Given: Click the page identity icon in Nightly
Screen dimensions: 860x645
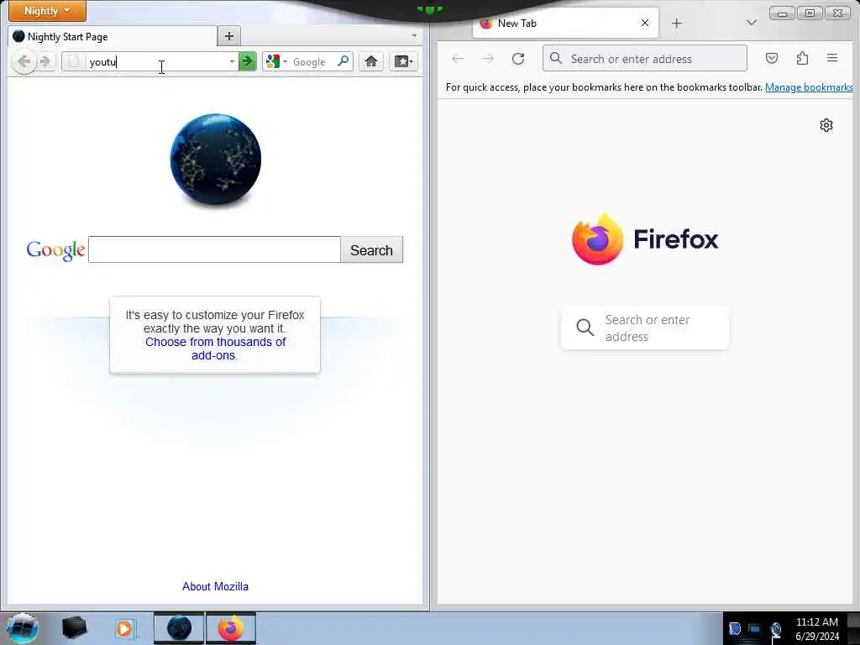Looking at the screenshot, I should [x=74, y=61].
